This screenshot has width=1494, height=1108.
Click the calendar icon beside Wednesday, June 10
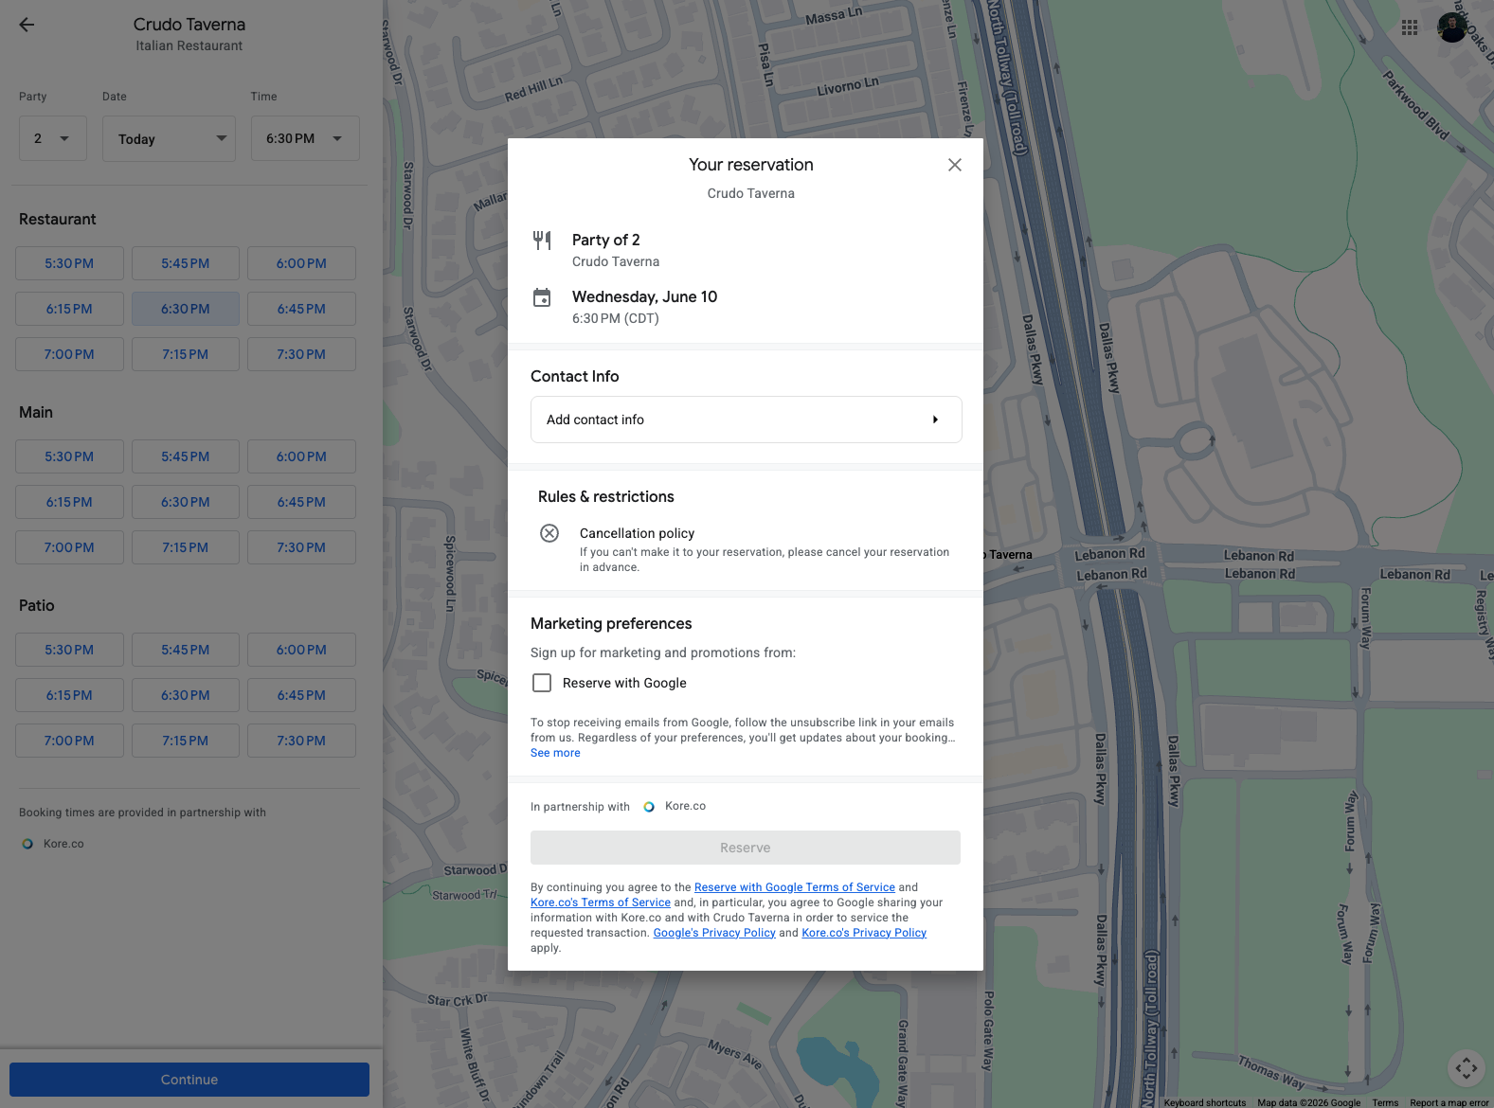click(542, 297)
